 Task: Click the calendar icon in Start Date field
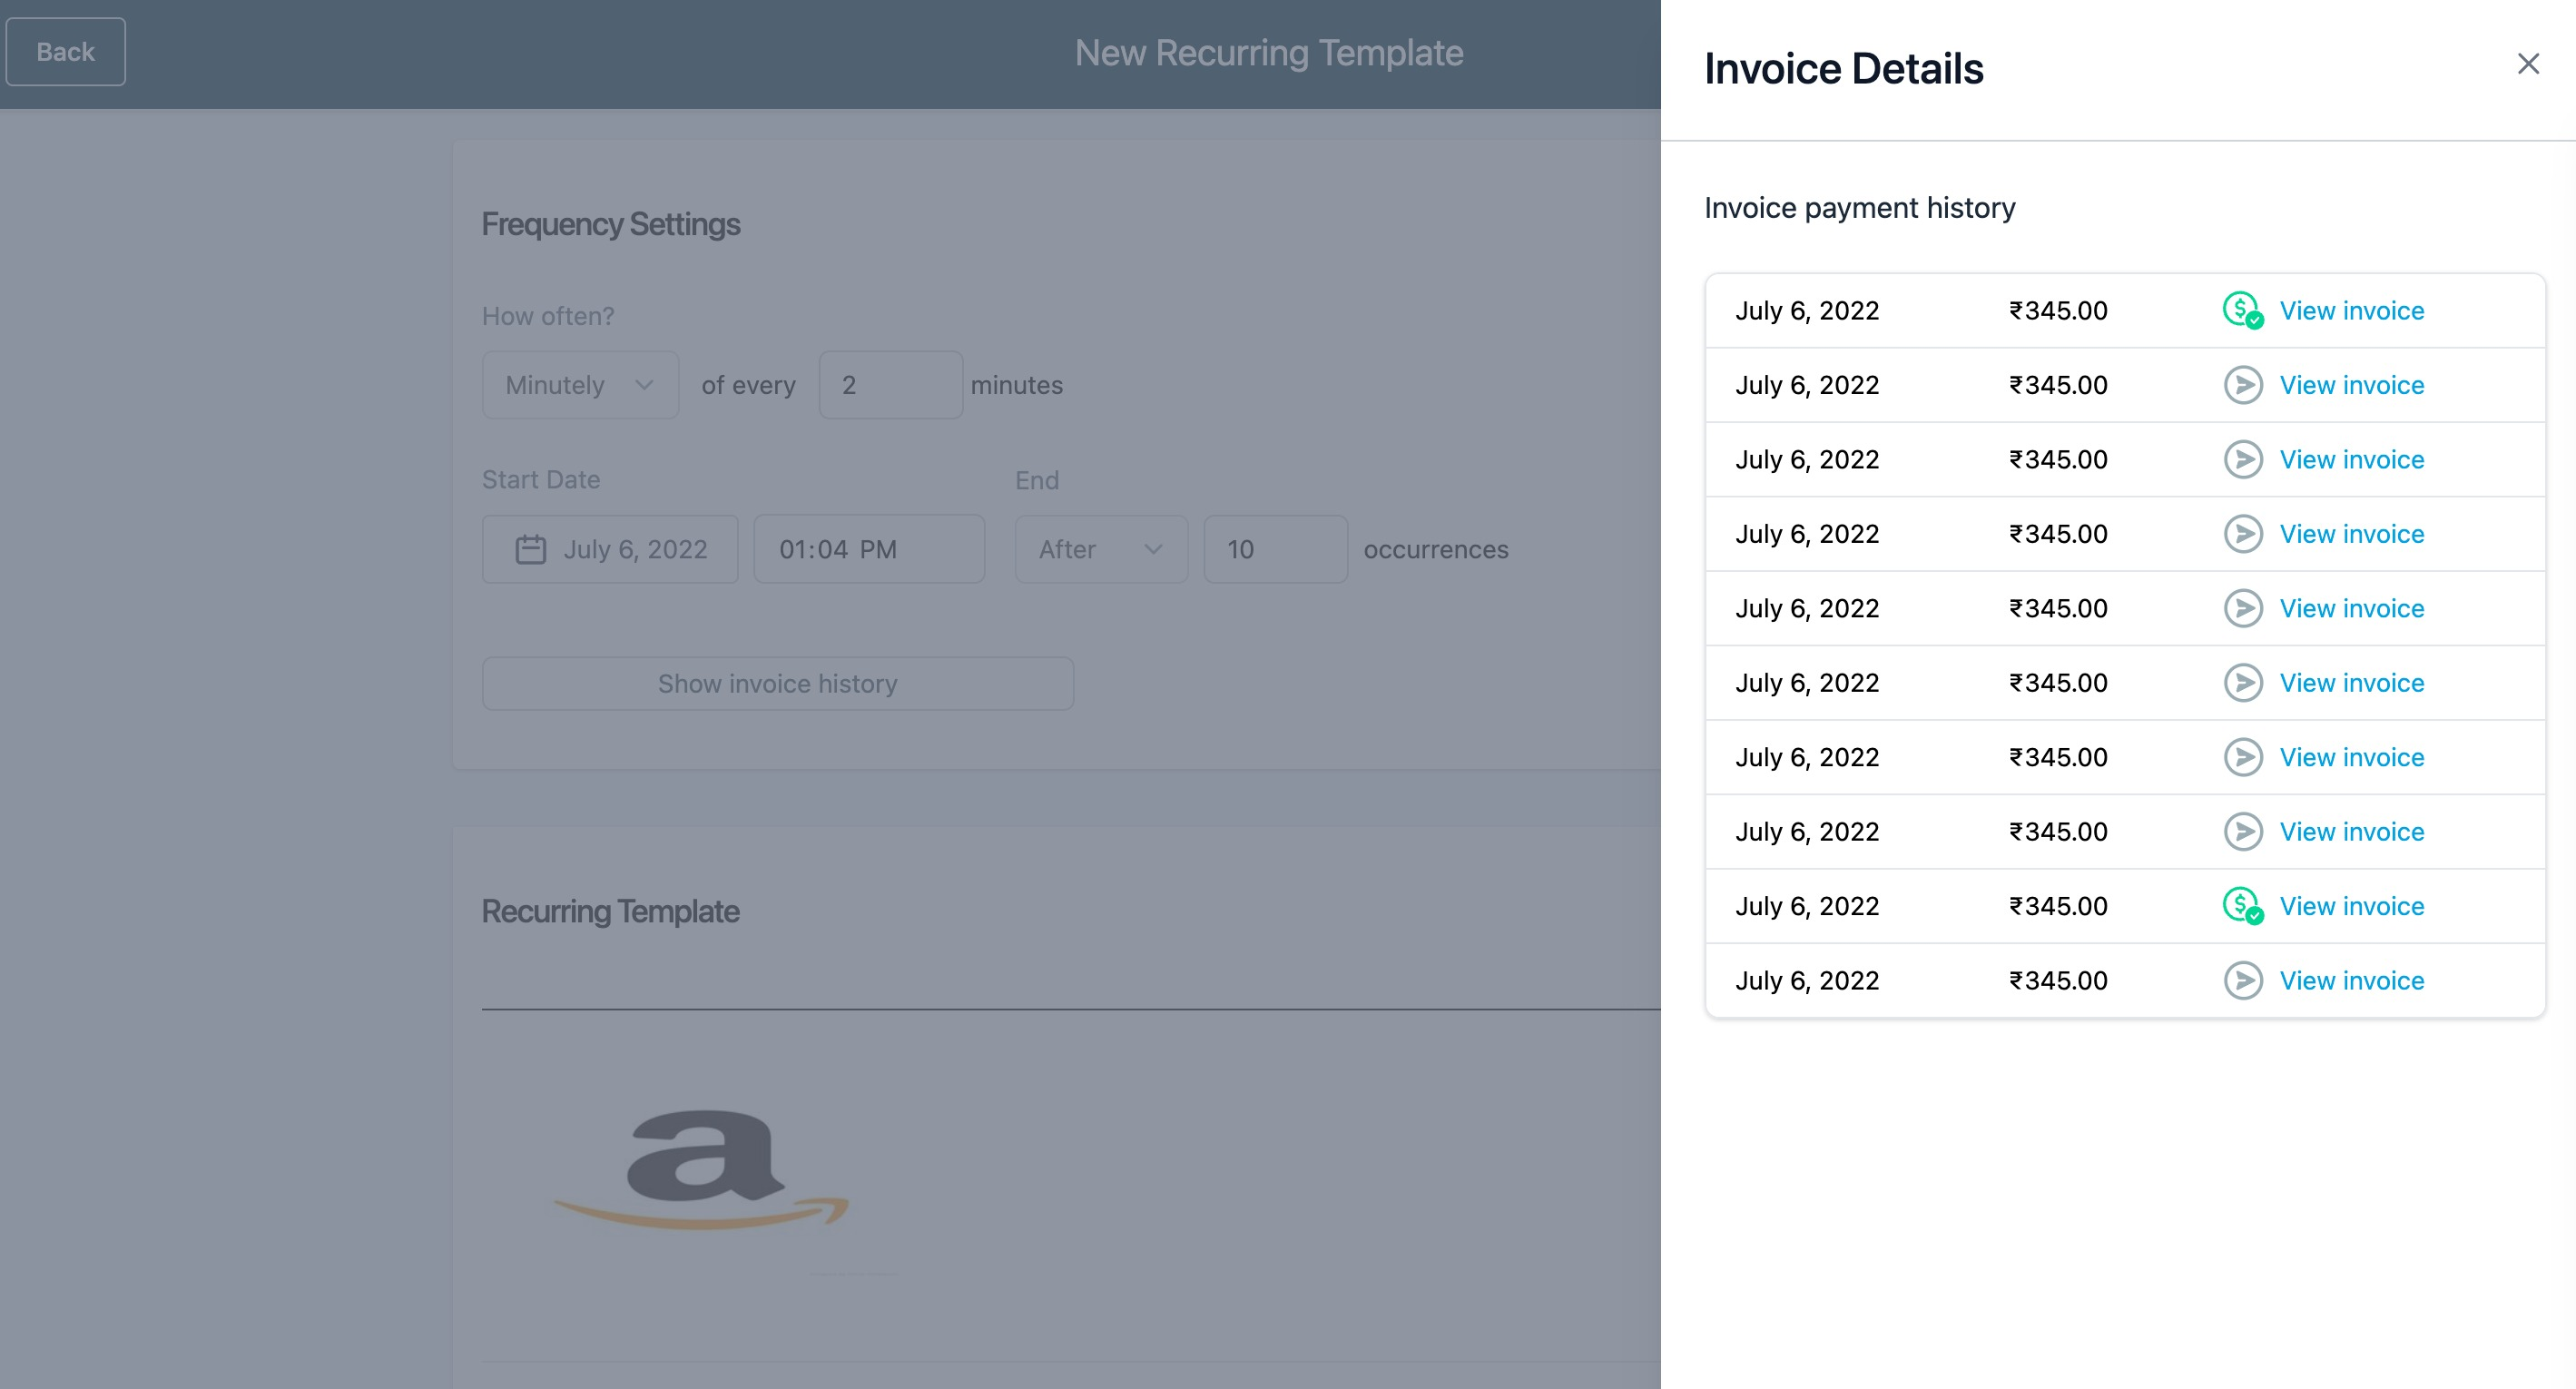coord(530,549)
